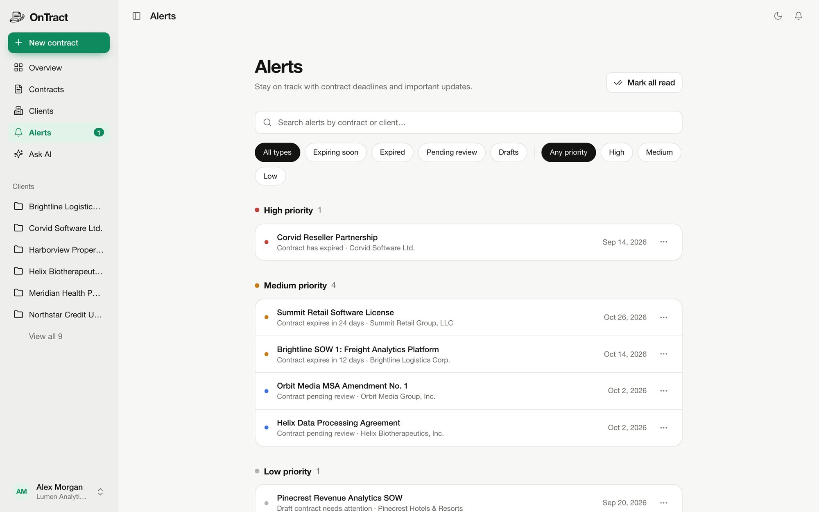This screenshot has width=819, height=512.
Task: Open the Corvid Reseller Partnership alert
Action: [468, 242]
